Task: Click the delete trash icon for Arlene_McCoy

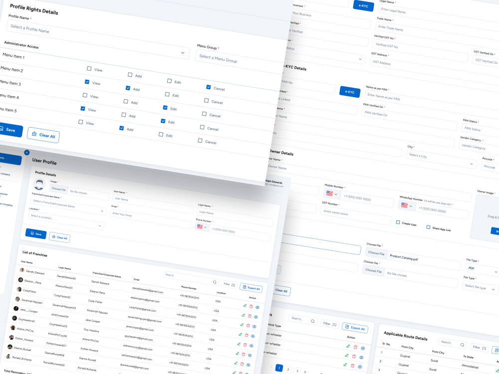Action: click(x=242, y=364)
